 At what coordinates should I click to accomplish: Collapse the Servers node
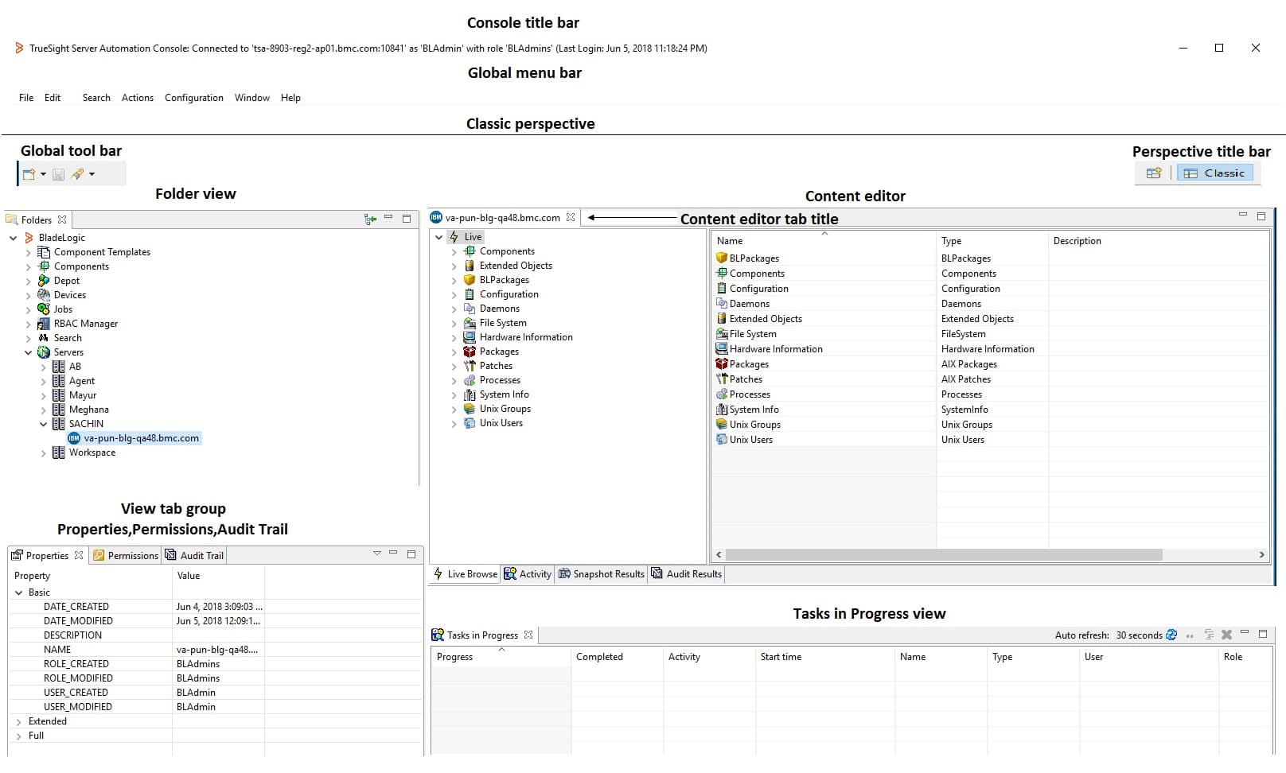point(29,352)
